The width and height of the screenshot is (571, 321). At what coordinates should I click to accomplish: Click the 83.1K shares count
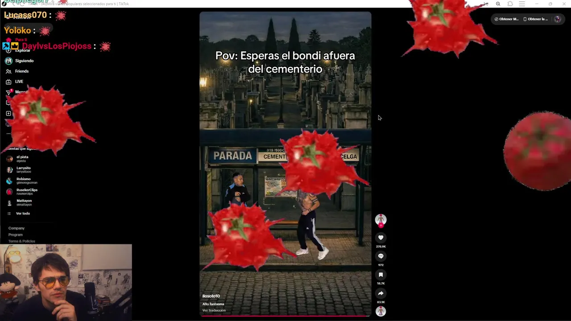[381, 302]
